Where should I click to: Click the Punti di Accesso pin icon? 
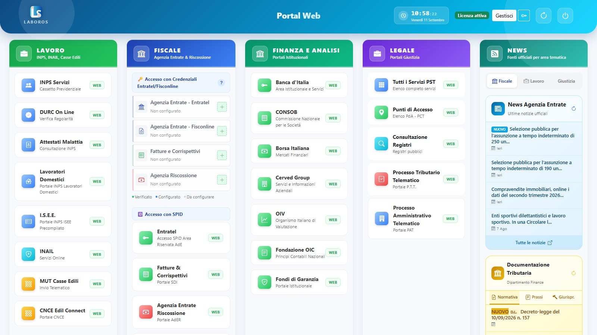pos(381,112)
